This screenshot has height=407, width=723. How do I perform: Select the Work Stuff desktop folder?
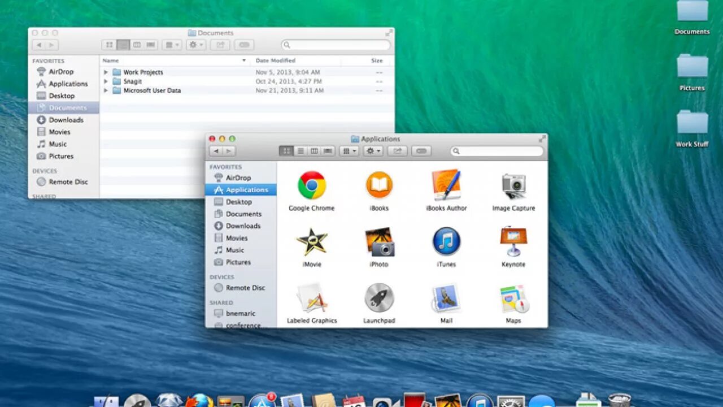pos(692,122)
